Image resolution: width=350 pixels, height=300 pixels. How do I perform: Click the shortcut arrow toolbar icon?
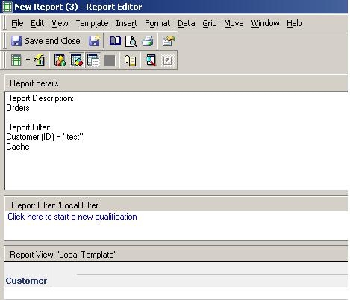click(167, 60)
